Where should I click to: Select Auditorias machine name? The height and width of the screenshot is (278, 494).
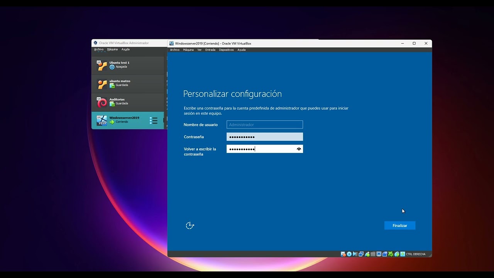(x=117, y=99)
